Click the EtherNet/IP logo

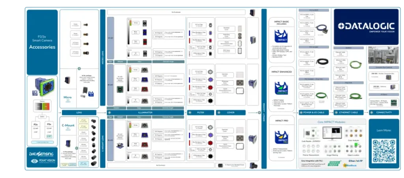click(355, 161)
